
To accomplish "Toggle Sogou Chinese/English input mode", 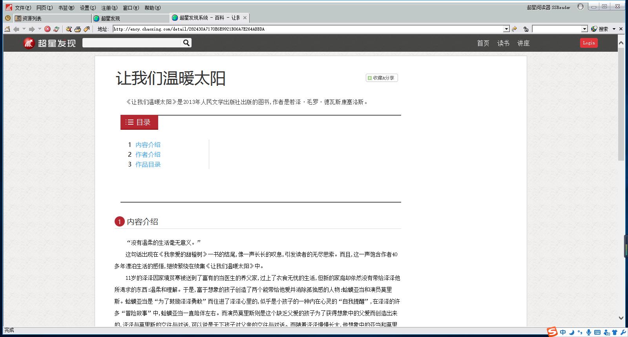I will click(x=563, y=332).
